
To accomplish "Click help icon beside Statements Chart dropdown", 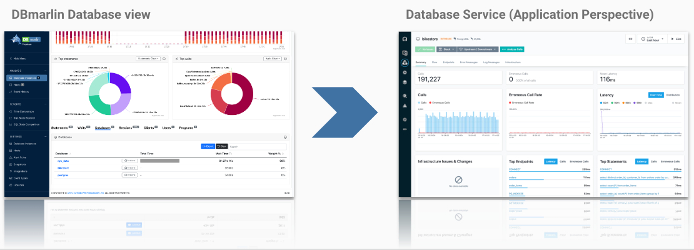I will click(x=164, y=58).
